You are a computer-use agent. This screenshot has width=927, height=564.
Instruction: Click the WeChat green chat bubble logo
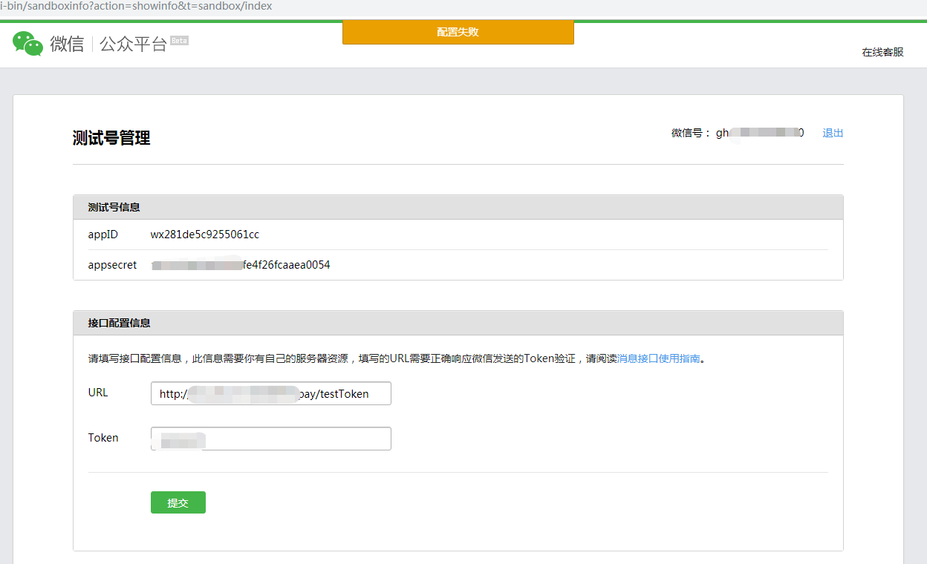pyautogui.click(x=28, y=44)
